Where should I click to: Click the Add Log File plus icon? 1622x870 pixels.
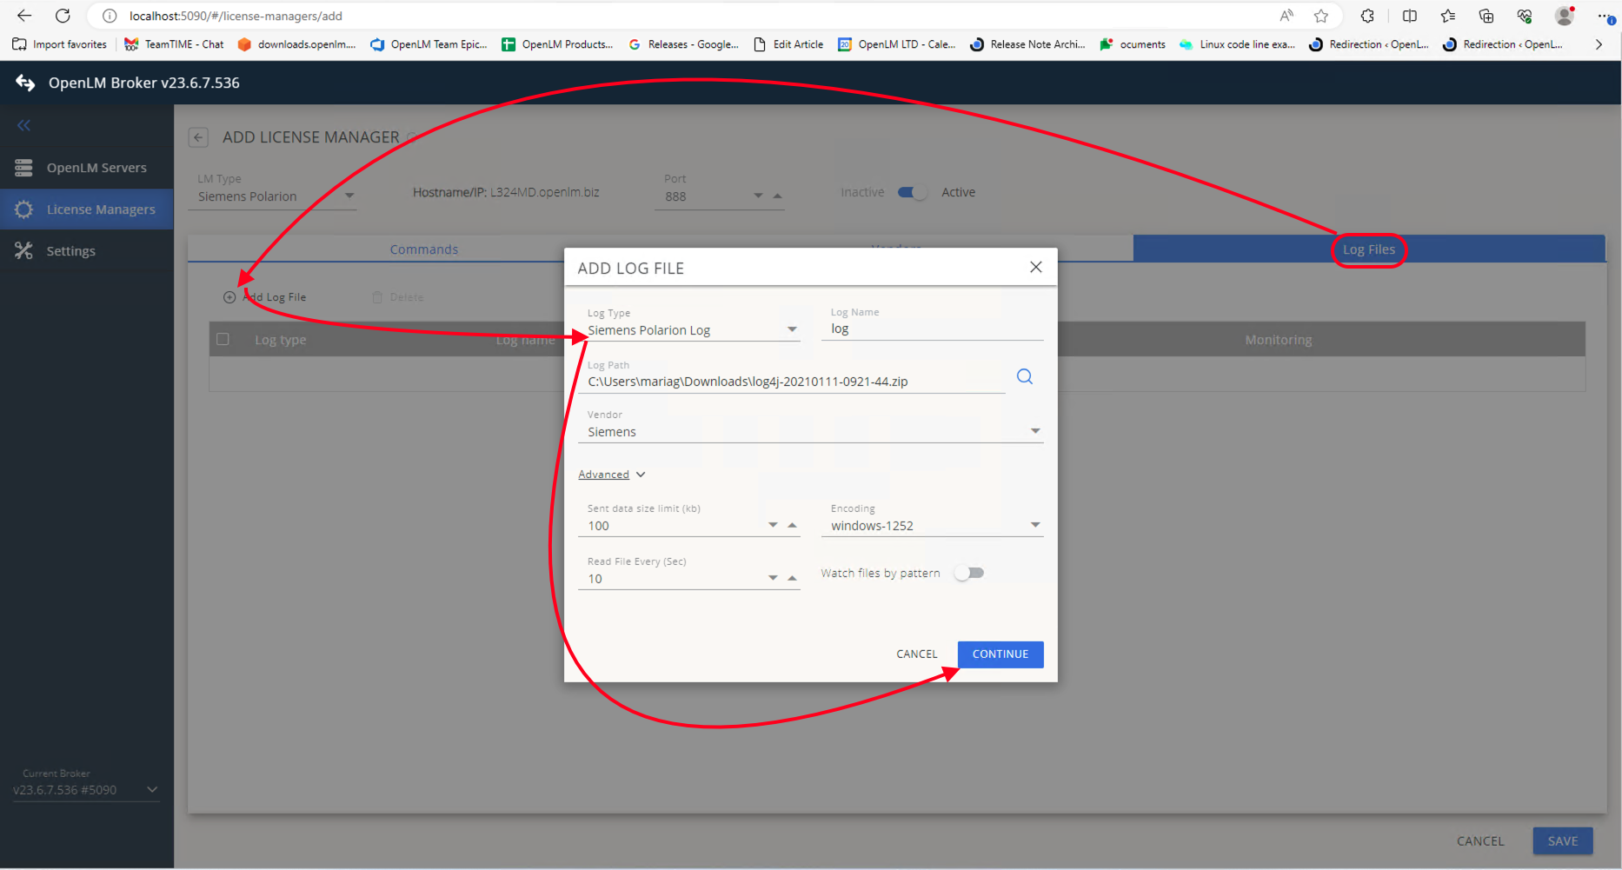pos(229,296)
